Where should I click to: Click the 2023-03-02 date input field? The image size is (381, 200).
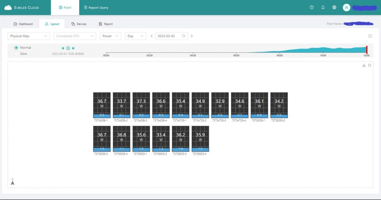(171, 36)
